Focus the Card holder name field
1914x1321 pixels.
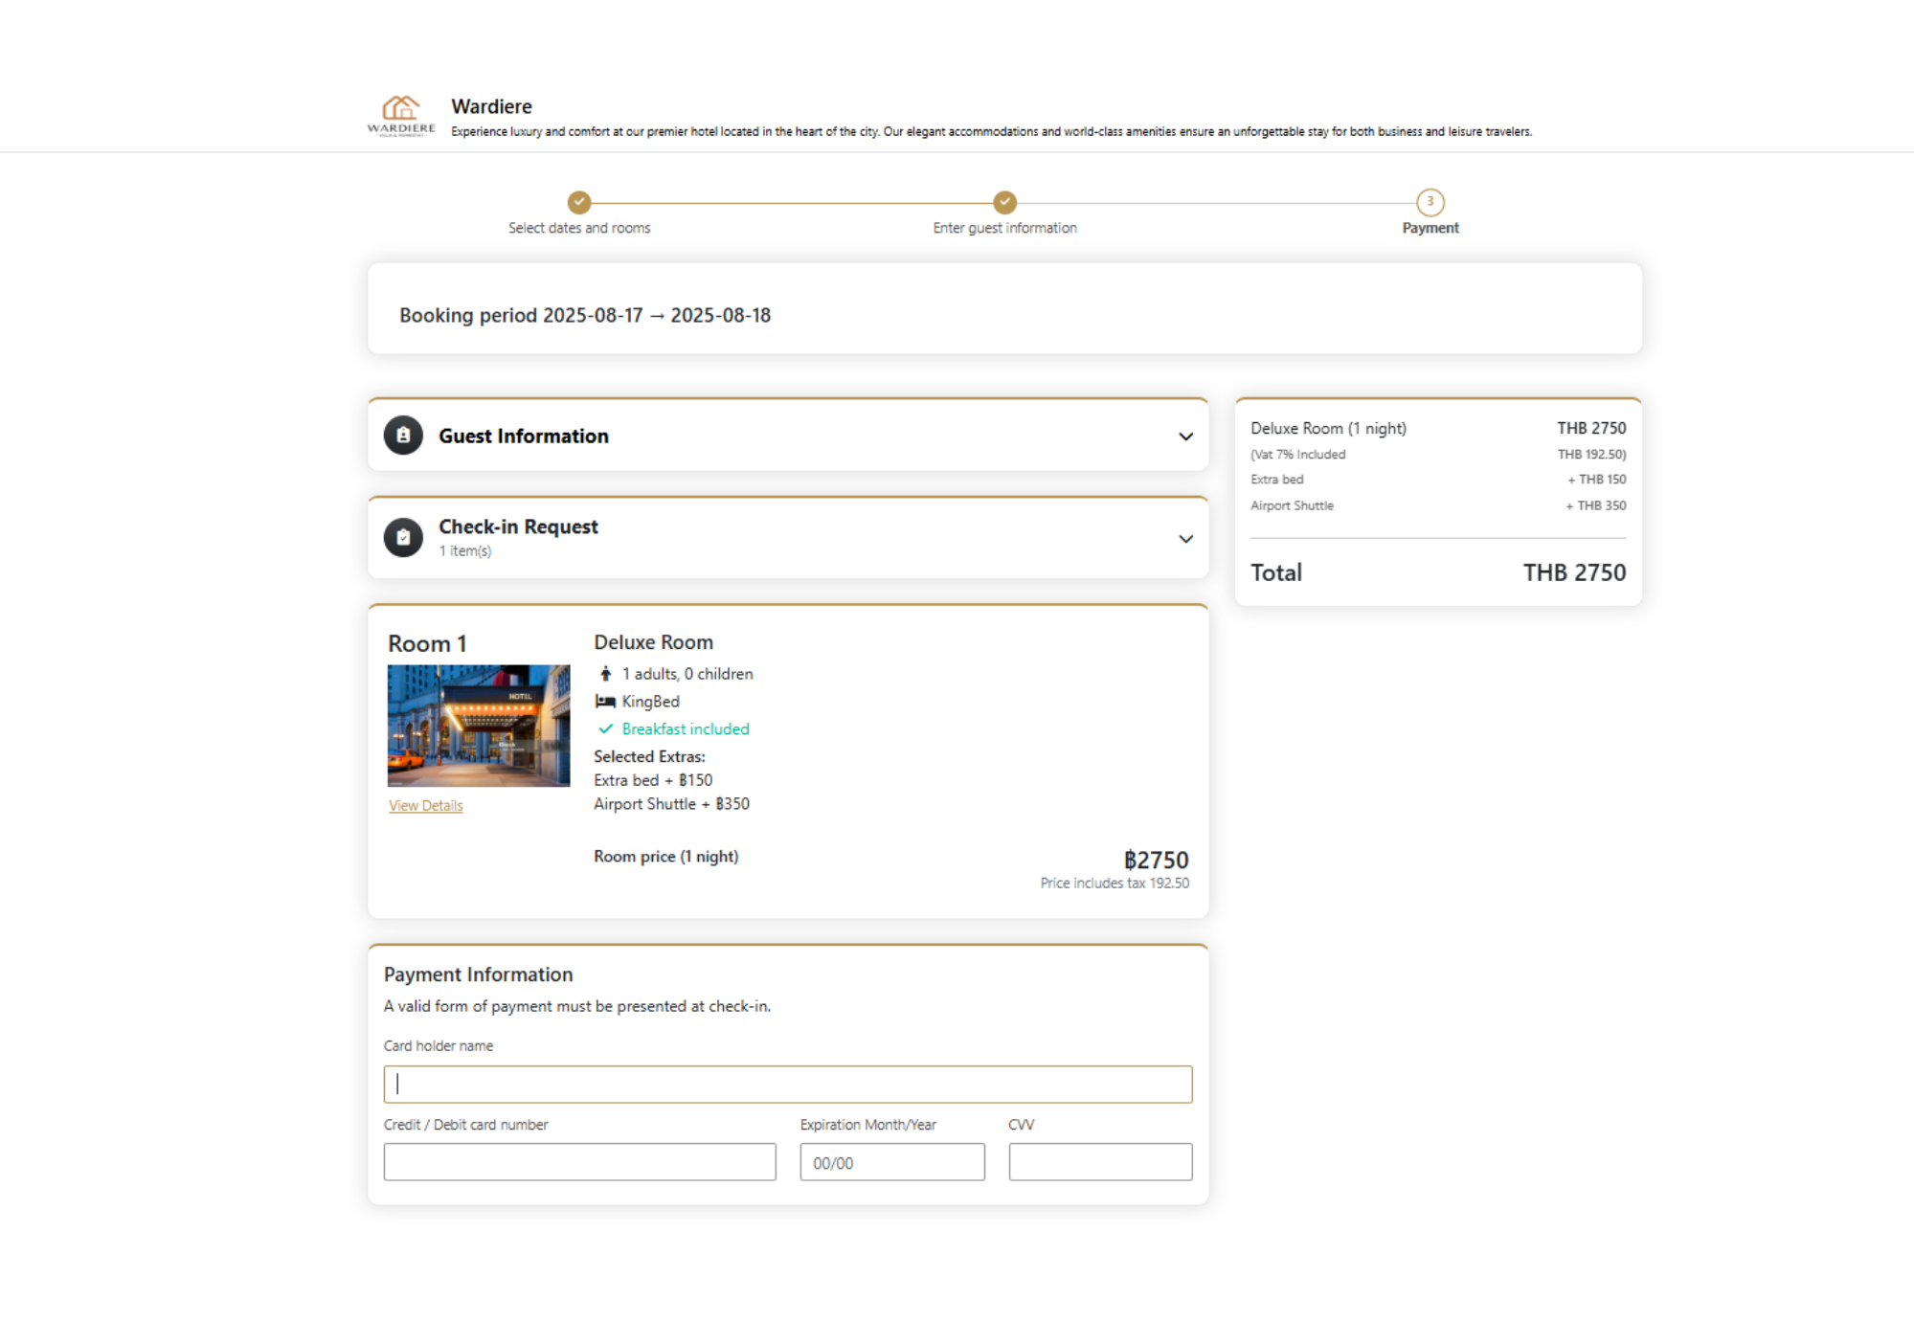pos(787,1085)
